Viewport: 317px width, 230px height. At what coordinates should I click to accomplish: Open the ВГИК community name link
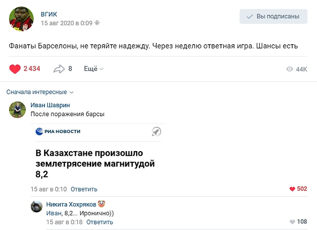coord(49,14)
